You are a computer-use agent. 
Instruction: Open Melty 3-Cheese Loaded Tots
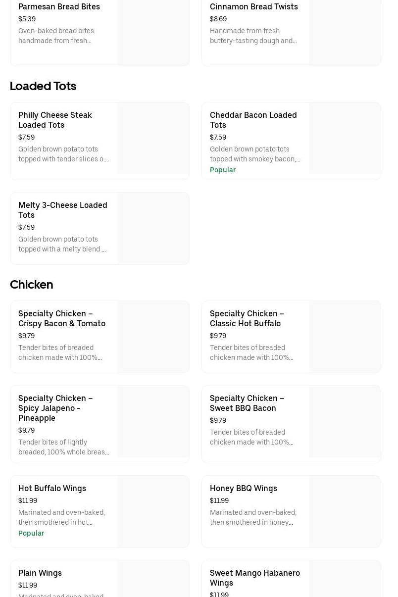(62, 210)
